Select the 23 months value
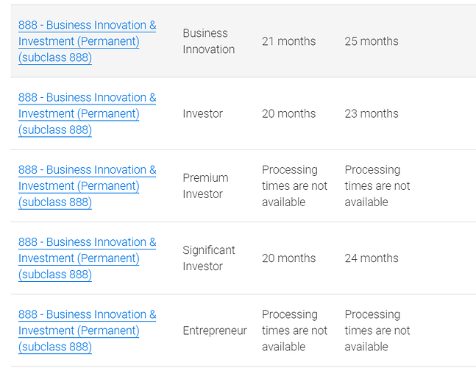Image resolution: width=476 pixels, height=368 pixels. [372, 113]
